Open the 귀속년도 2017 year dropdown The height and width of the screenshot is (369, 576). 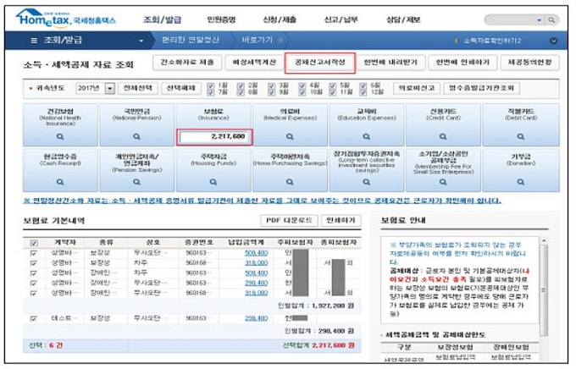pos(109,88)
